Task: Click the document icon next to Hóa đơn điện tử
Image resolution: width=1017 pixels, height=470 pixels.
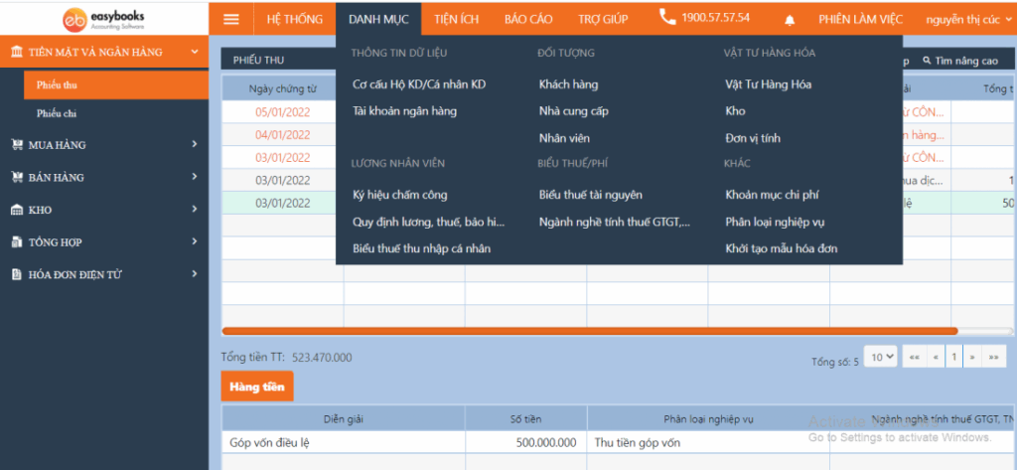Action: pos(18,274)
